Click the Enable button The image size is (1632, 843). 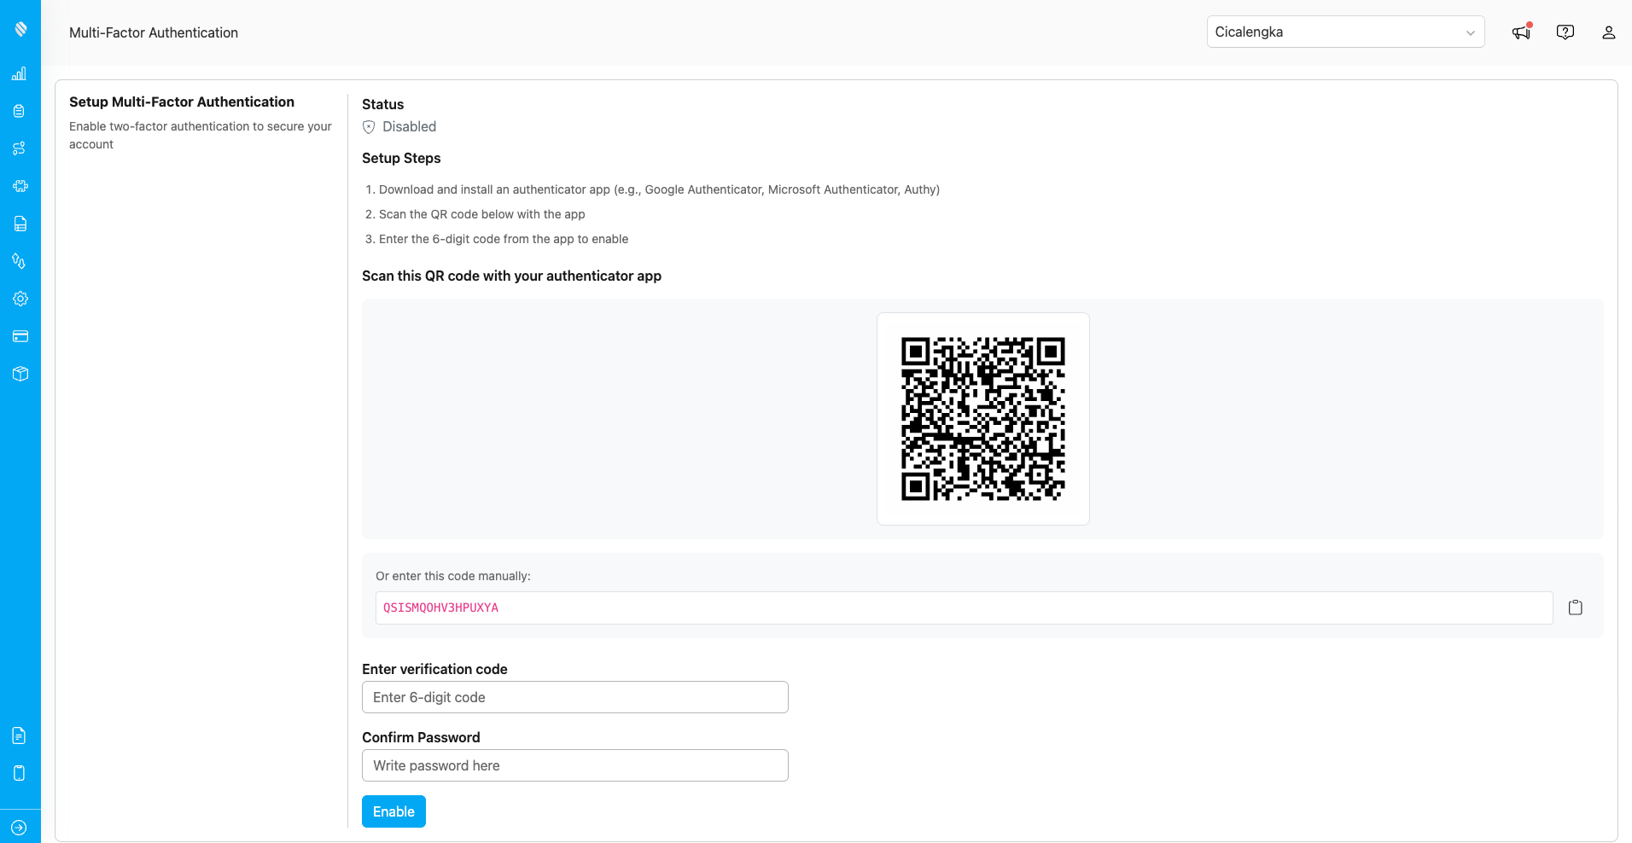click(x=393, y=811)
